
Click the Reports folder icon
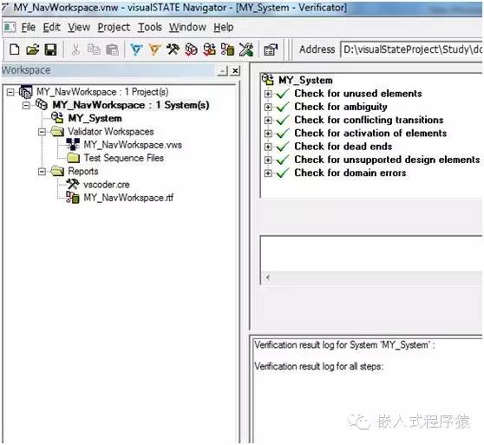tap(57, 171)
